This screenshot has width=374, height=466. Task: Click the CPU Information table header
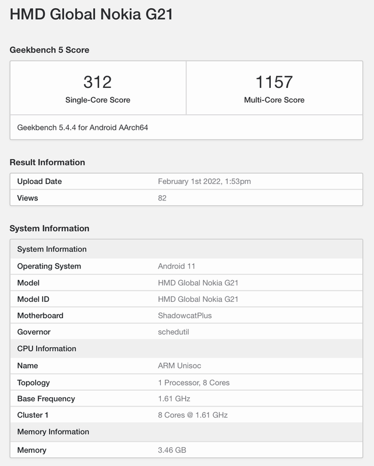[47, 348]
